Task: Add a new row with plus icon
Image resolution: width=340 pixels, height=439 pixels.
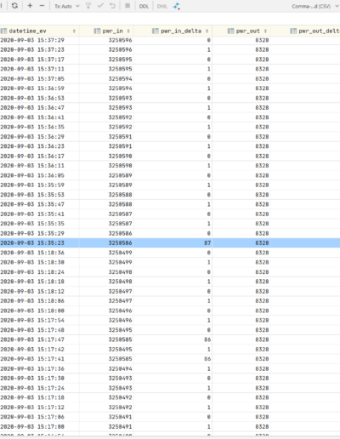Action: [x=30, y=6]
